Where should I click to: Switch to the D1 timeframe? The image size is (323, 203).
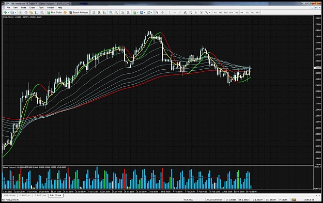click(x=247, y=12)
